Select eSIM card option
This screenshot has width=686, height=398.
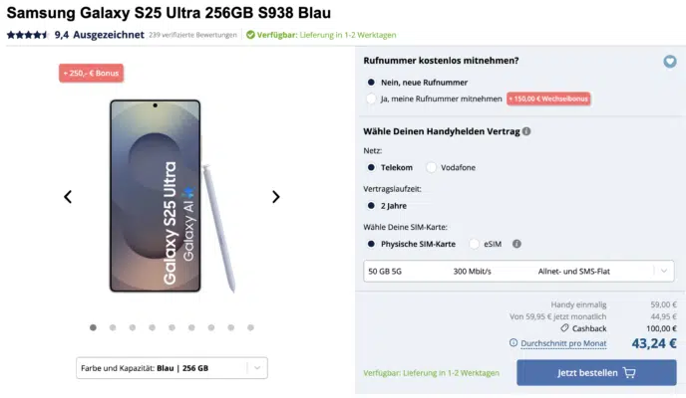(x=475, y=244)
